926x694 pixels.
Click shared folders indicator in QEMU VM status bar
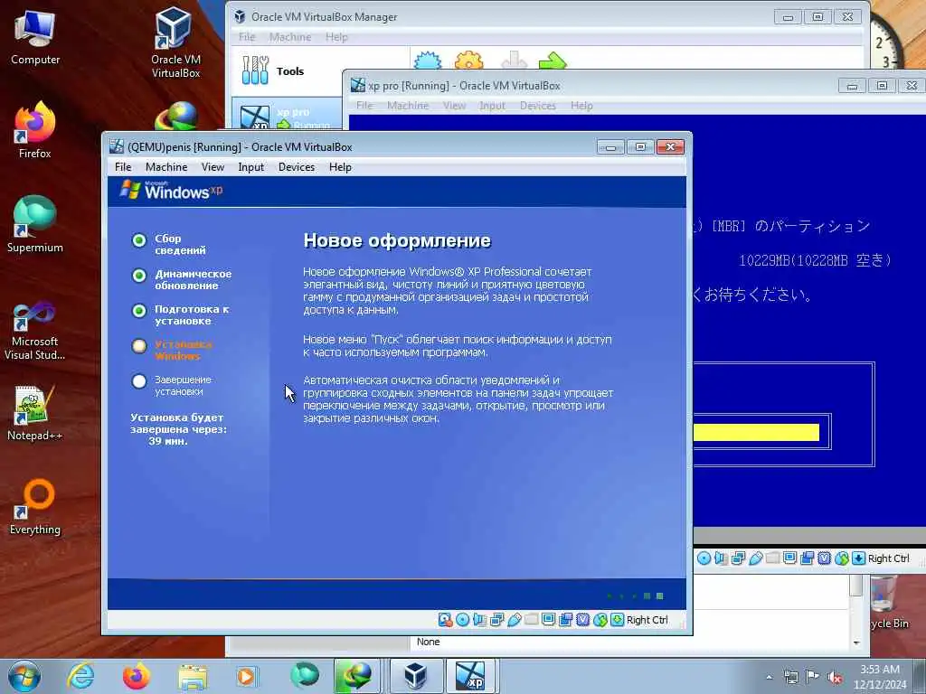coord(531,620)
